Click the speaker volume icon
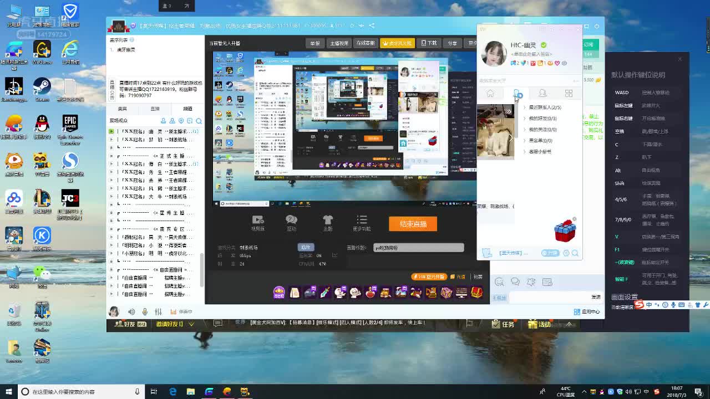710x399 pixels. 131,312
